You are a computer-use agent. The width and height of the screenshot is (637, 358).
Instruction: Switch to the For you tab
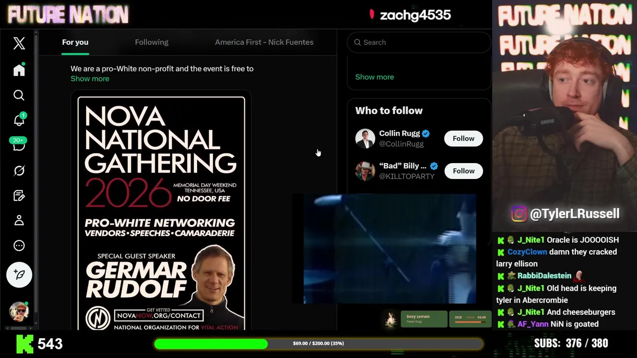click(75, 42)
